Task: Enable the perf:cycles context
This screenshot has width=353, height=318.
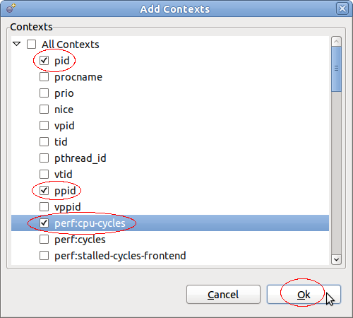Action: [x=44, y=240]
